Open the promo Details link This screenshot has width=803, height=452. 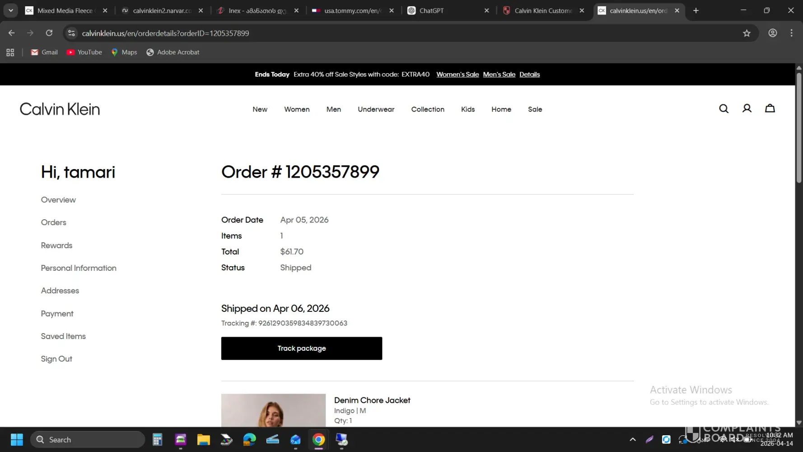coord(529,75)
